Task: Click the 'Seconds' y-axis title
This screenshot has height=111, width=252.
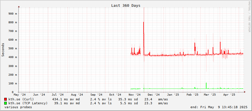Action: [3, 50]
